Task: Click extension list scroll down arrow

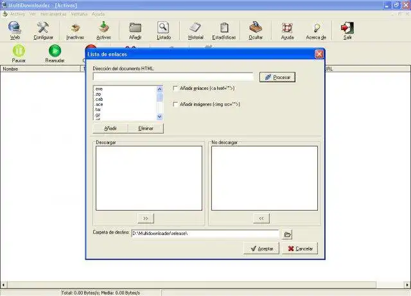Action: (x=160, y=117)
